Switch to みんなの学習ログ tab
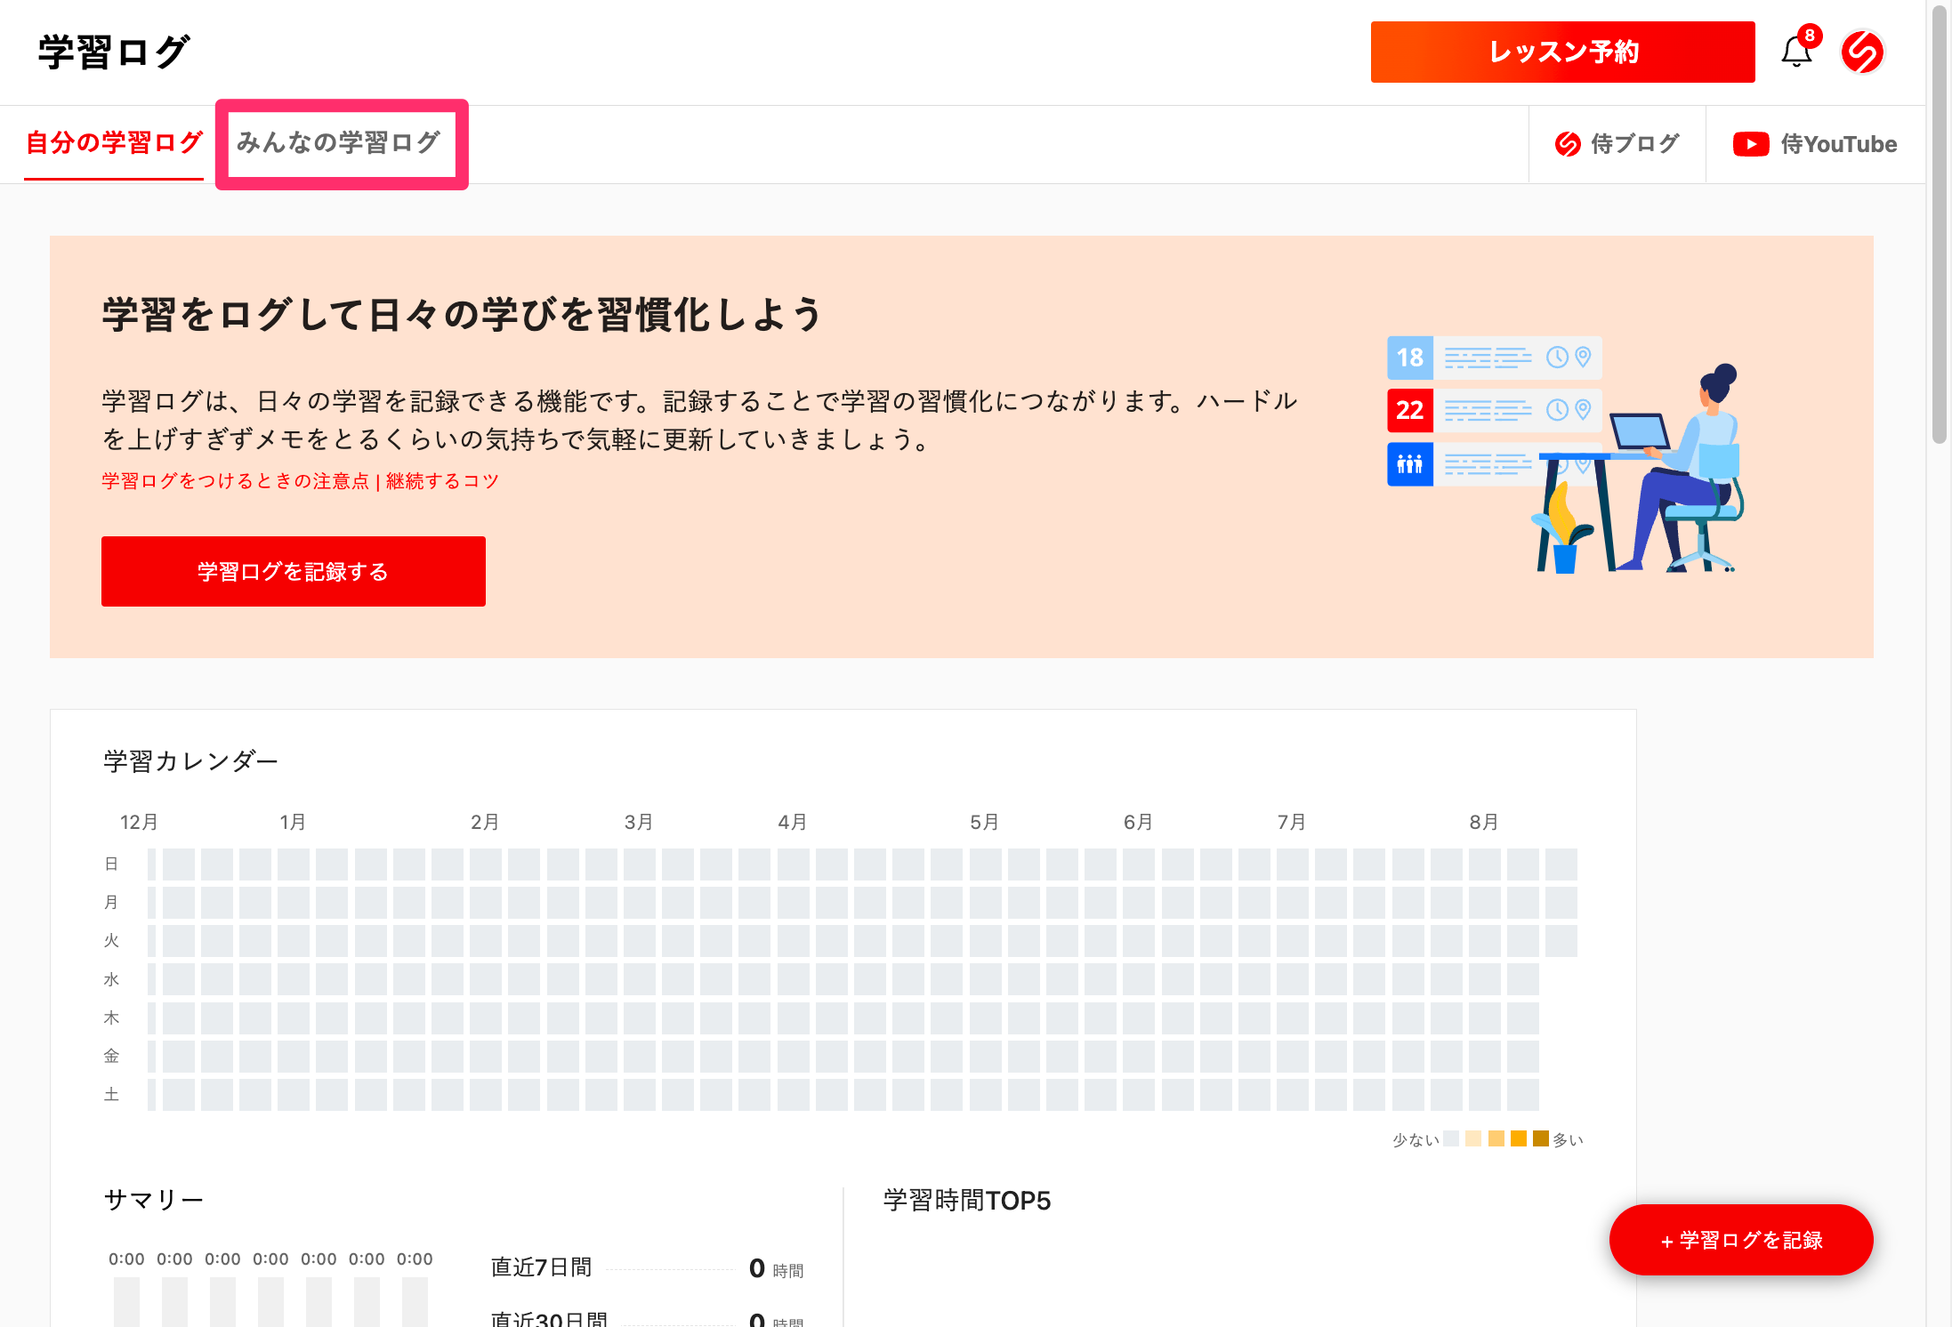Screen dimensions: 1952x1327 coord(339,143)
